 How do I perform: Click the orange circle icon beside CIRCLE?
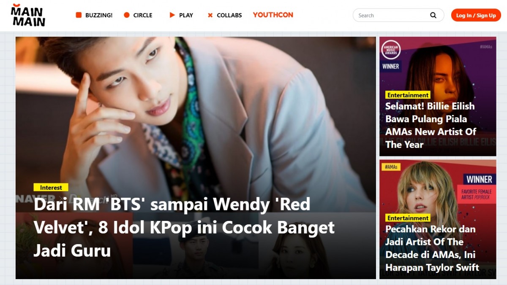(x=126, y=15)
